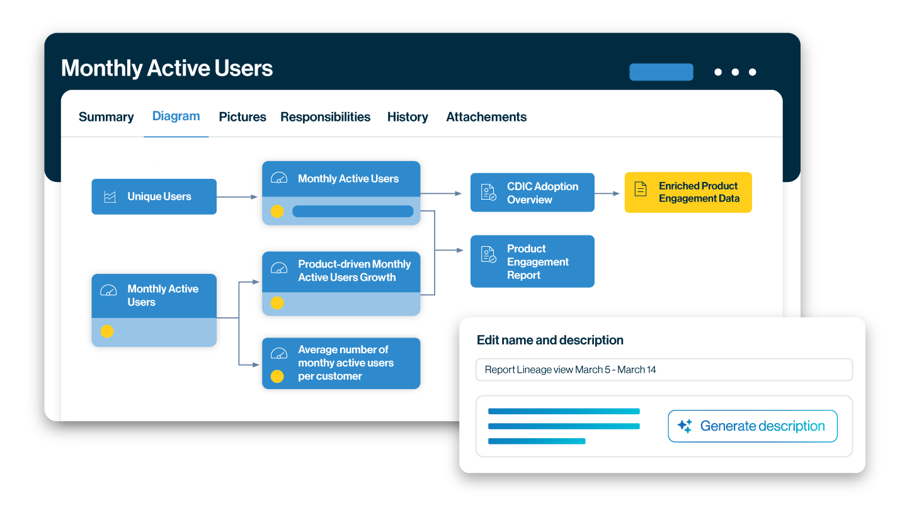Click sparkle icon in Generate description button

(685, 426)
